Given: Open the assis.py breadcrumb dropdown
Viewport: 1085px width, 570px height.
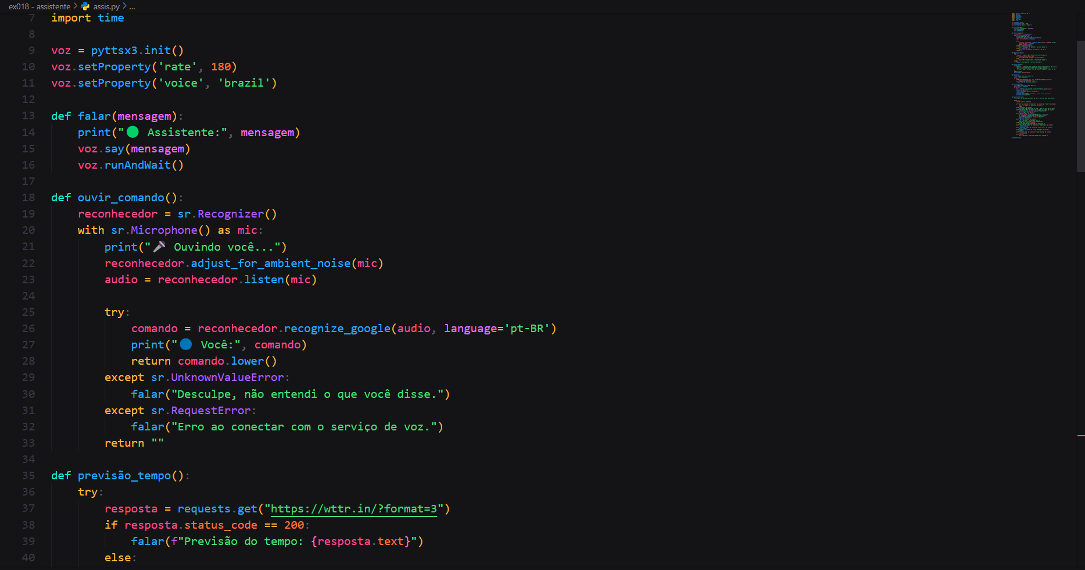Looking at the screenshot, I should click(107, 6).
